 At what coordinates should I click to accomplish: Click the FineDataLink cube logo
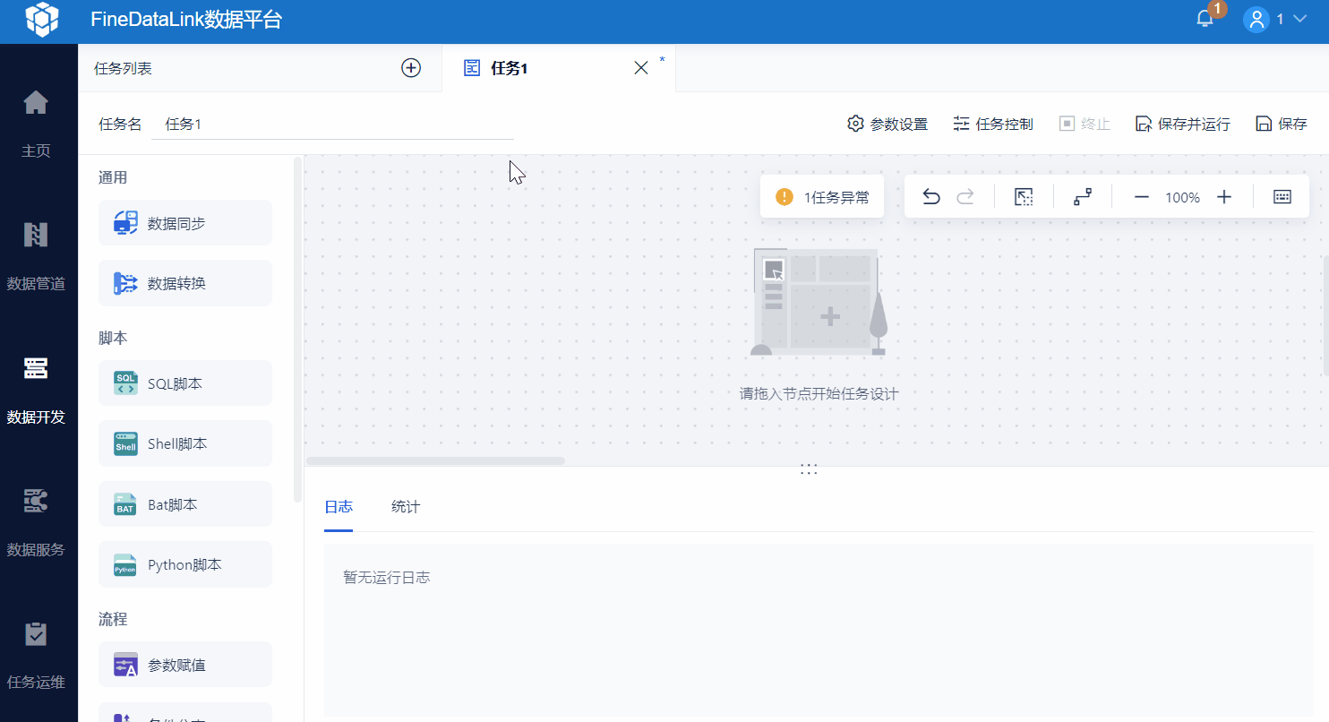[41, 20]
